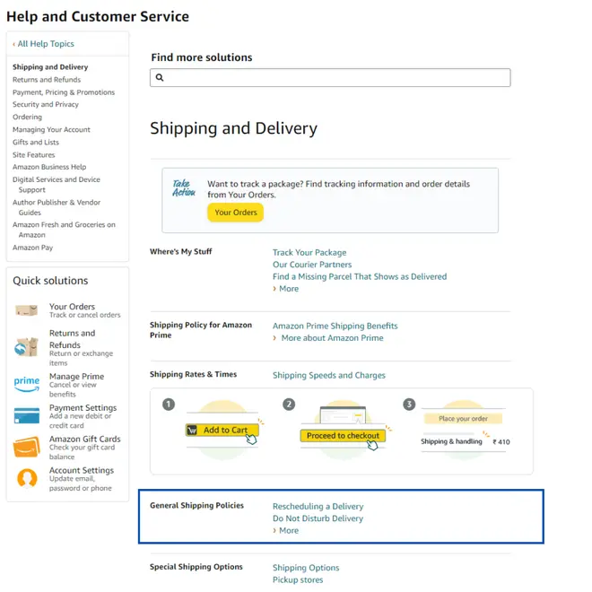This screenshot has width=592, height=592.
Task: Open Track Your Package link
Action: [x=309, y=253]
